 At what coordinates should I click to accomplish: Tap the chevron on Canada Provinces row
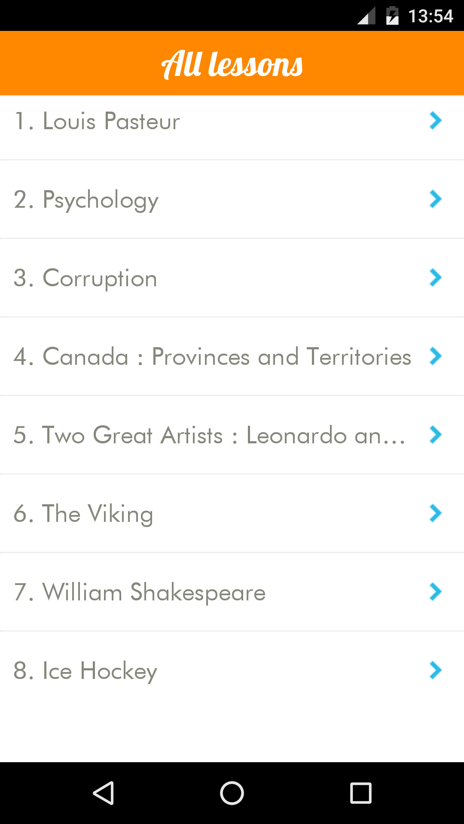[435, 356]
